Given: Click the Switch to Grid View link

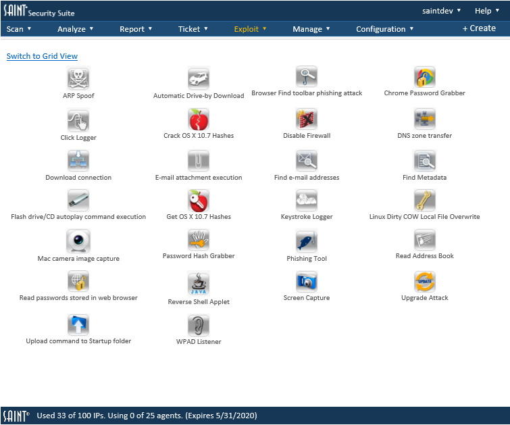Looking at the screenshot, I should (x=42, y=56).
